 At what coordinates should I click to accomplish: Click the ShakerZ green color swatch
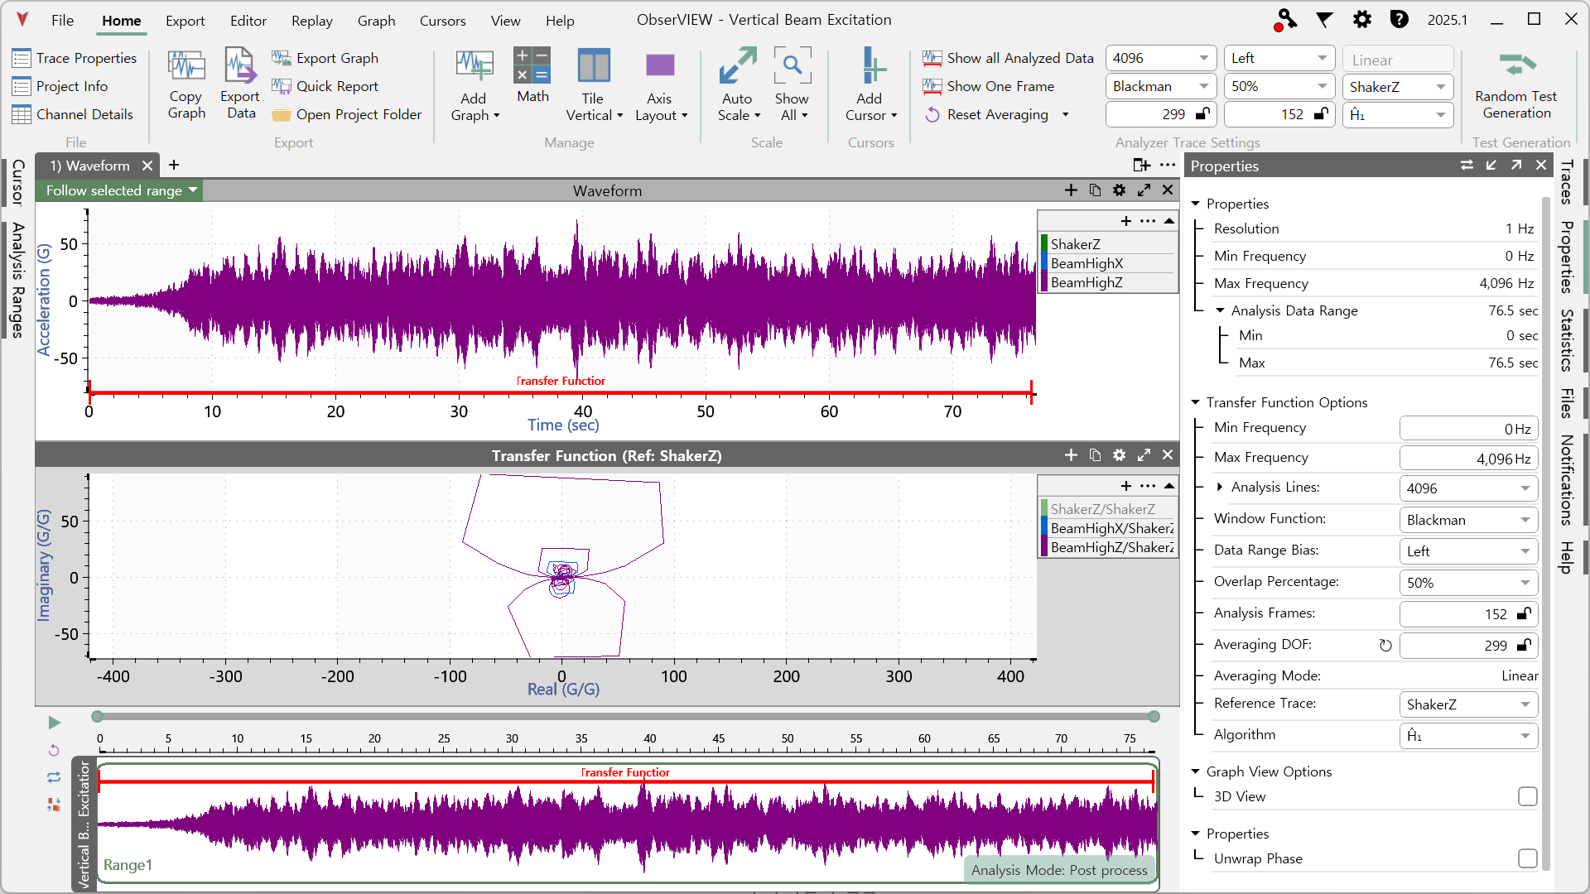point(1045,244)
